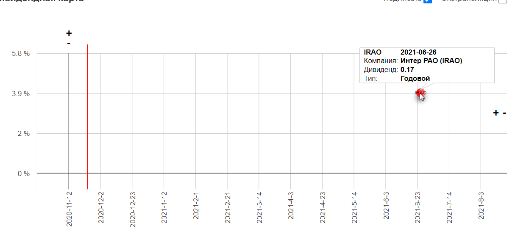Select the 2021-6-23 date label

418,207
